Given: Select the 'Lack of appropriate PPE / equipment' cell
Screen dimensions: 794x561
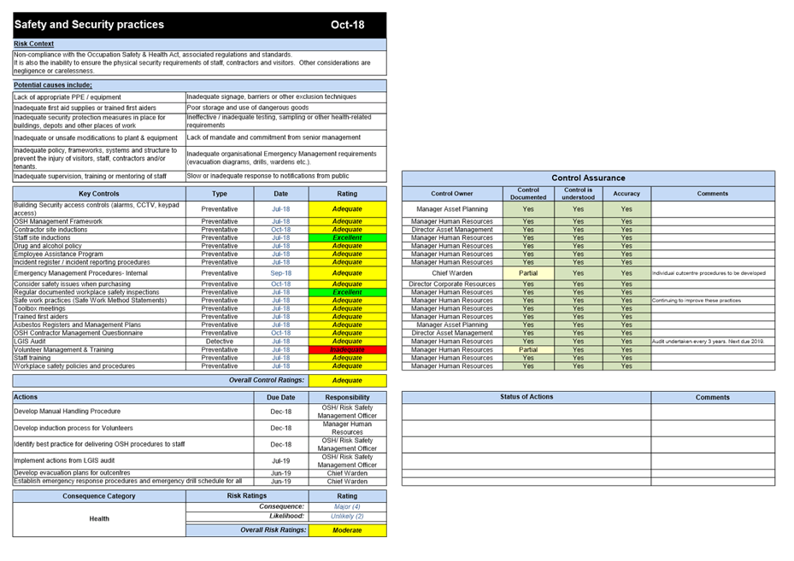Looking at the screenshot, I should [99, 97].
